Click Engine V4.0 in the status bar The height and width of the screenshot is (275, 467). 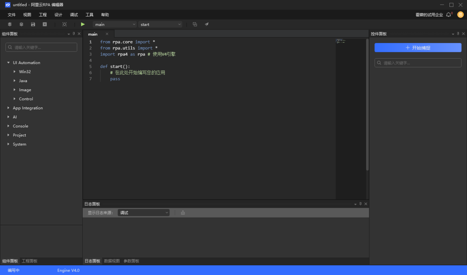tap(68, 270)
